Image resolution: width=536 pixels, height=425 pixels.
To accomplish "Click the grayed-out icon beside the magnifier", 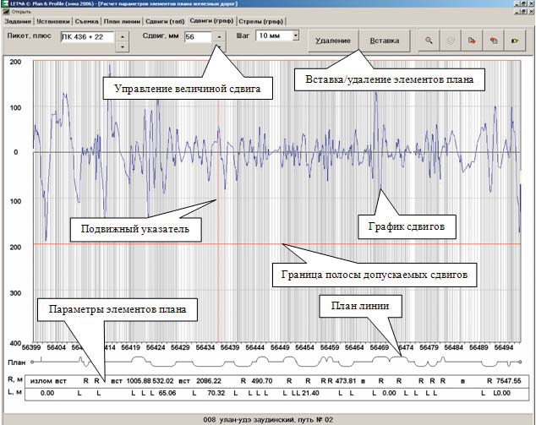I will tap(451, 40).
